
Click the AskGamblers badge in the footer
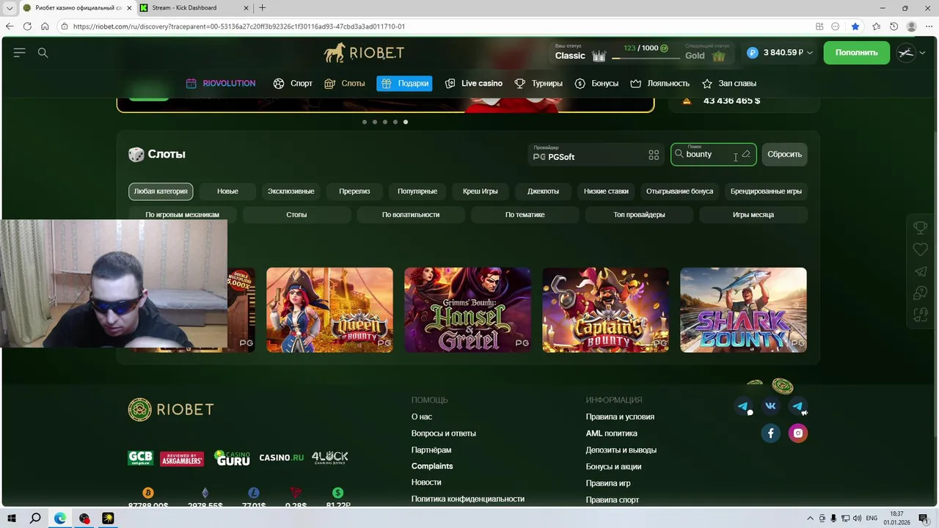[x=182, y=458]
